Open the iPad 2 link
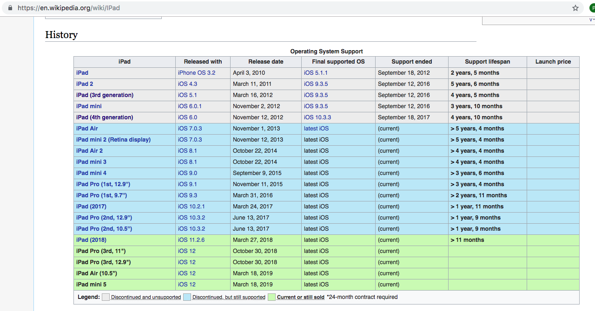595x311 pixels. 85,84
